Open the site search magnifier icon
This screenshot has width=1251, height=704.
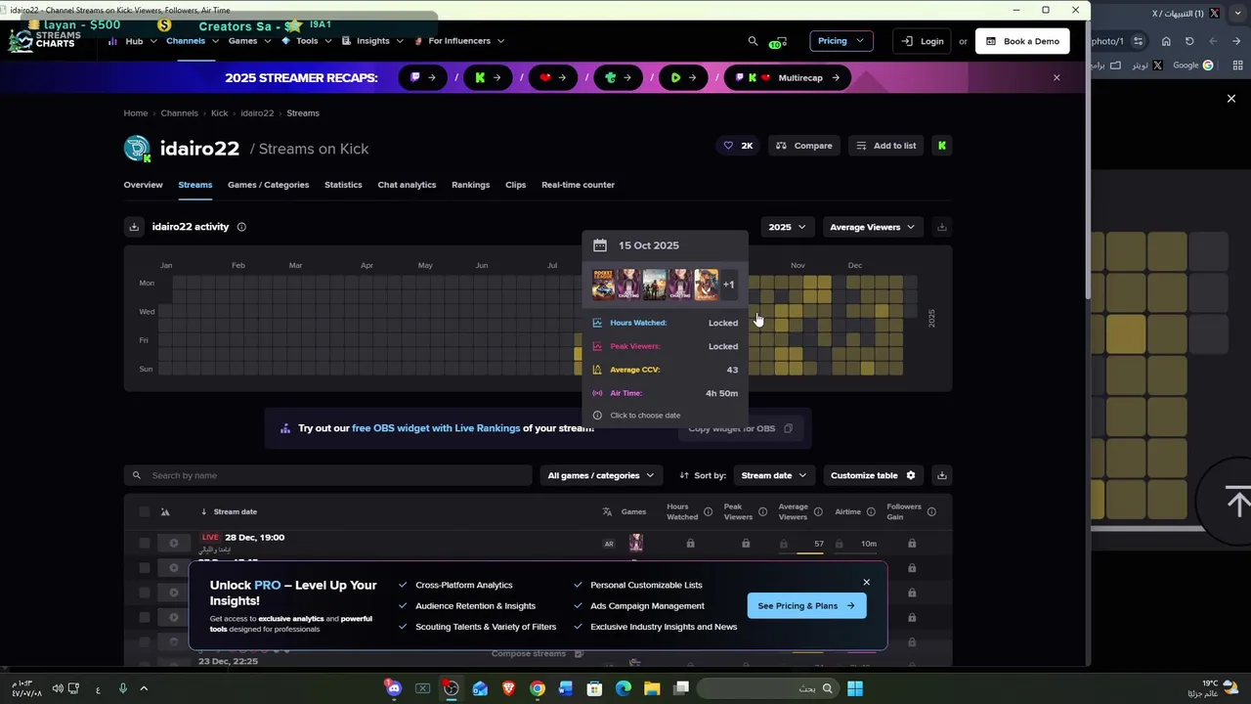pos(753,41)
